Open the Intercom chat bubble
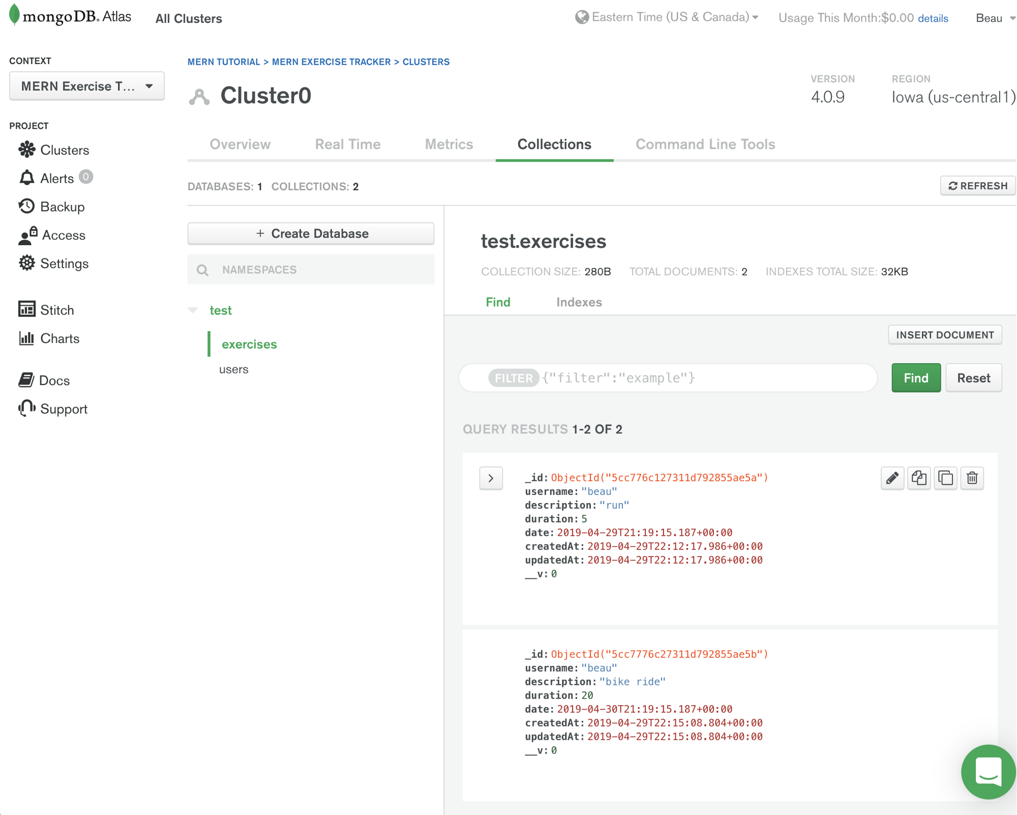This screenshot has width=1017, height=815. coord(989,772)
